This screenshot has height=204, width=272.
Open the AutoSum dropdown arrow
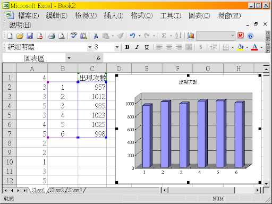tap(171, 36)
